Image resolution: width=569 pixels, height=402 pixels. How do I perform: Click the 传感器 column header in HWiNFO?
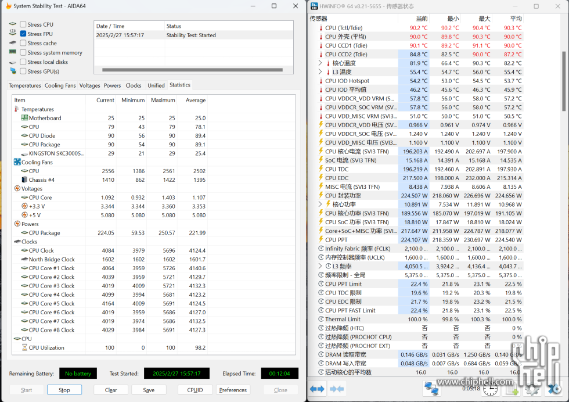[353, 19]
